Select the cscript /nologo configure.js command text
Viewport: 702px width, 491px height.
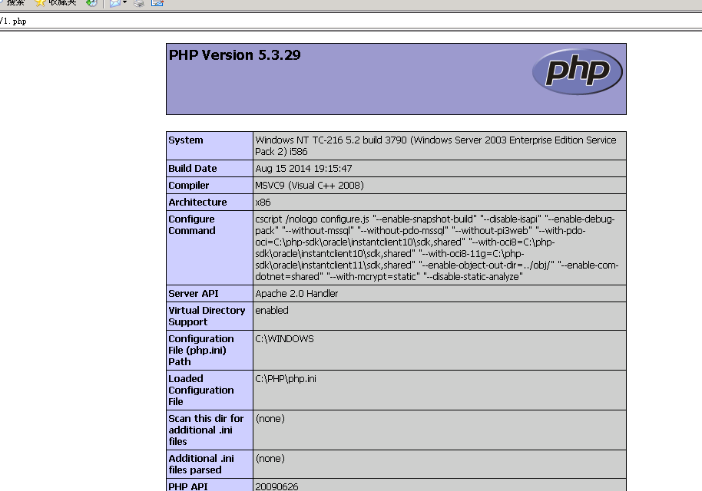coord(437,248)
